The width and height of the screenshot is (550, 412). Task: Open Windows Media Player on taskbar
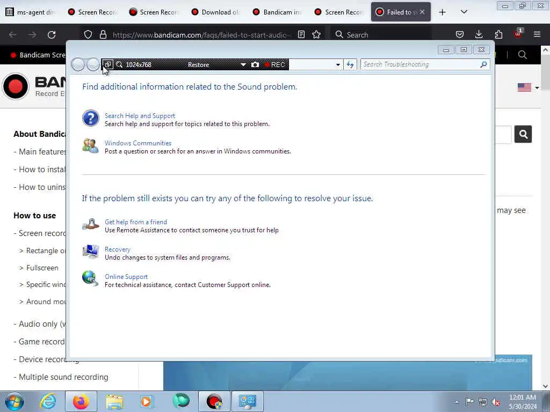(x=147, y=401)
